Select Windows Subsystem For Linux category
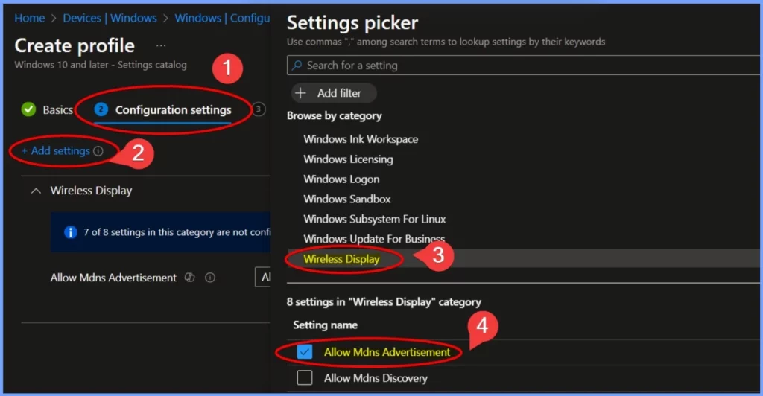763x396 pixels. [374, 219]
